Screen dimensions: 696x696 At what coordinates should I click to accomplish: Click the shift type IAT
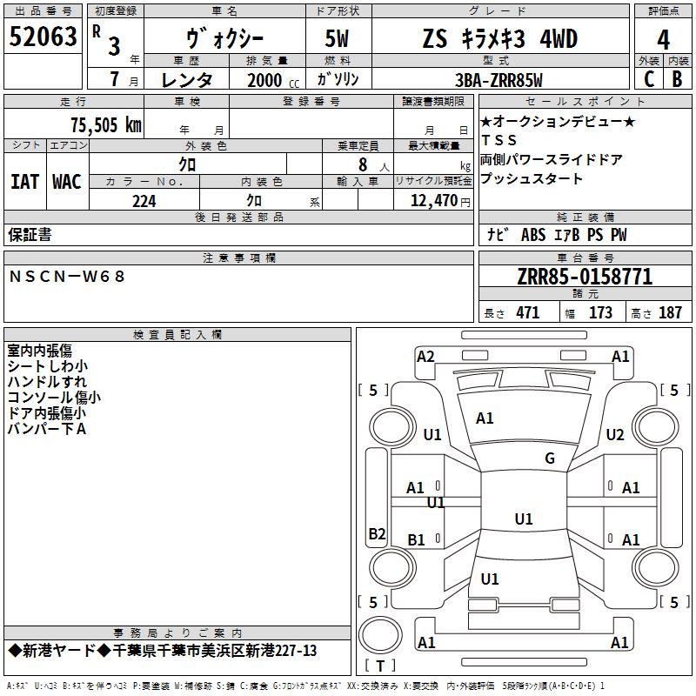(25, 182)
